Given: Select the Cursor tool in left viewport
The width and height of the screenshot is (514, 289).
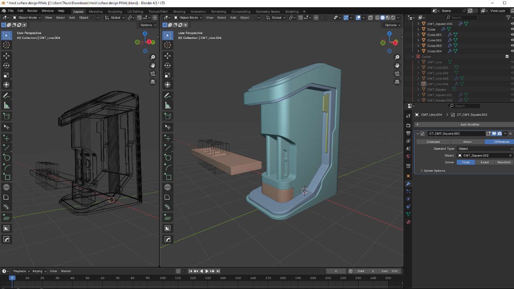Looking at the screenshot, I should [6, 45].
